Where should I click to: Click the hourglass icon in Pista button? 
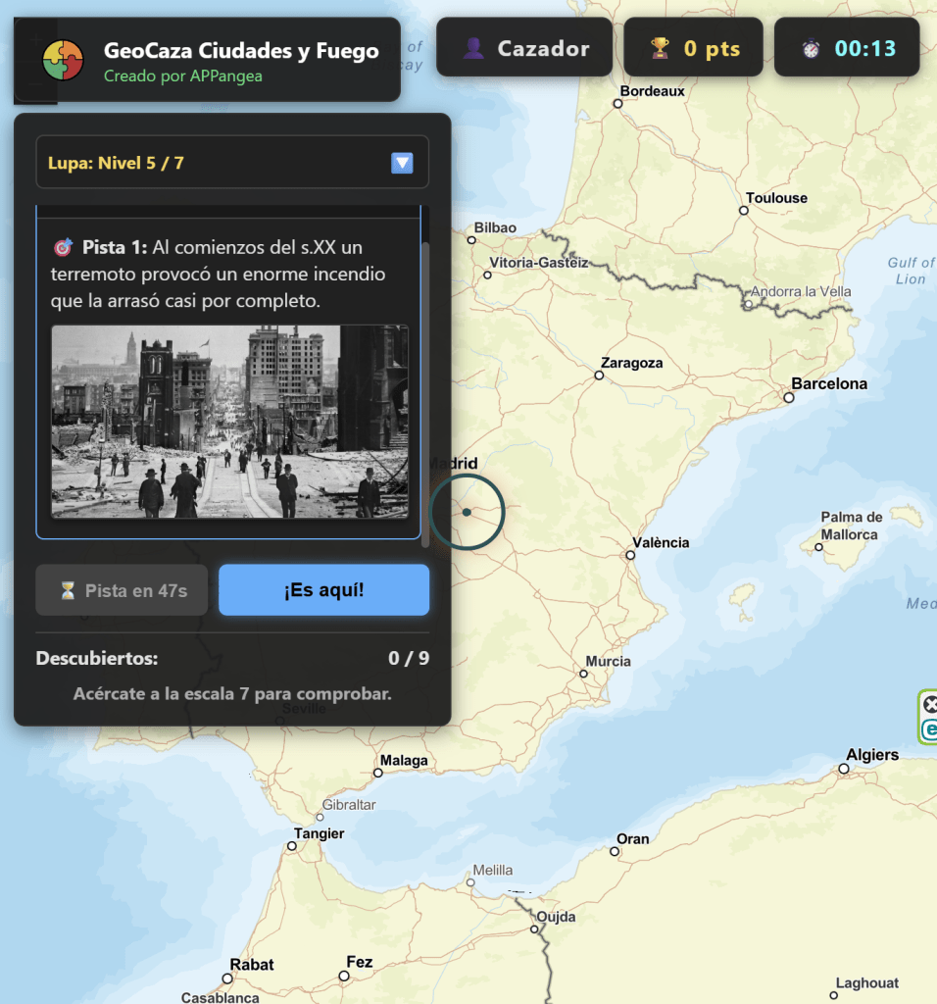click(x=68, y=590)
